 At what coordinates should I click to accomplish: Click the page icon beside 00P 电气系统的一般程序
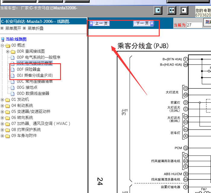12,58
